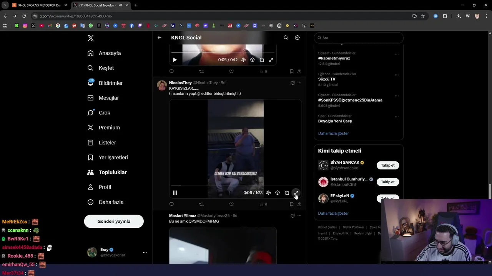This screenshot has height=276, width=492.
Task: Expand Daha fazla menu in sidebar
Action: (105, 202)
